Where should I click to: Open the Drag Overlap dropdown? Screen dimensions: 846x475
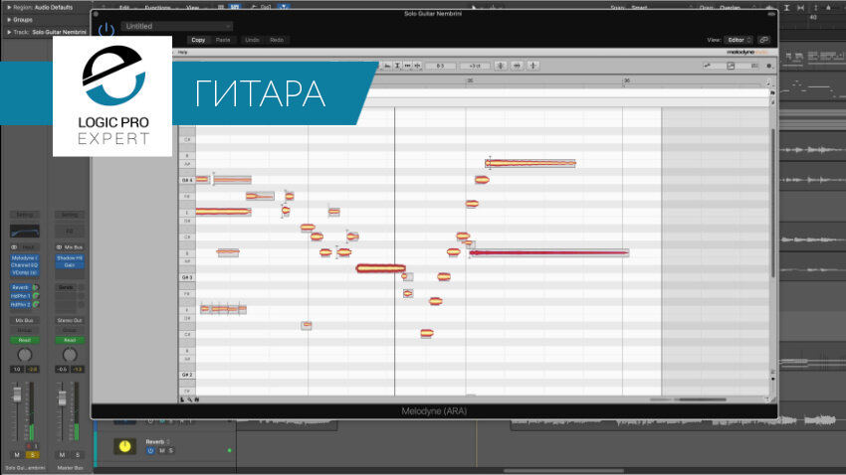click(729, 8)
